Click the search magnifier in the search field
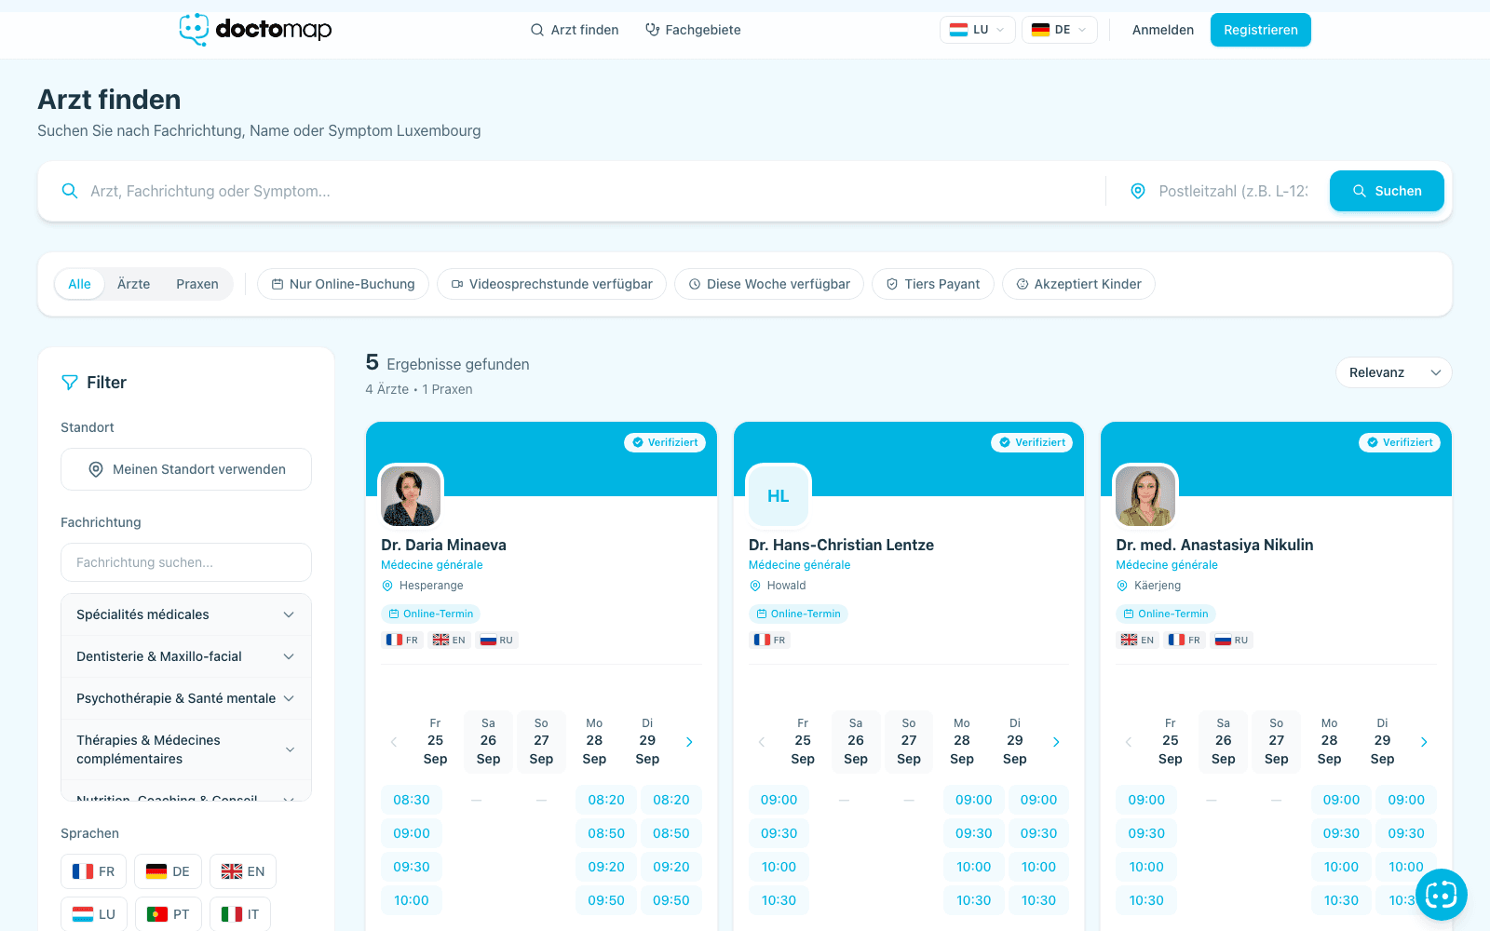1490x931 pixels. click(x=70, y=191)
